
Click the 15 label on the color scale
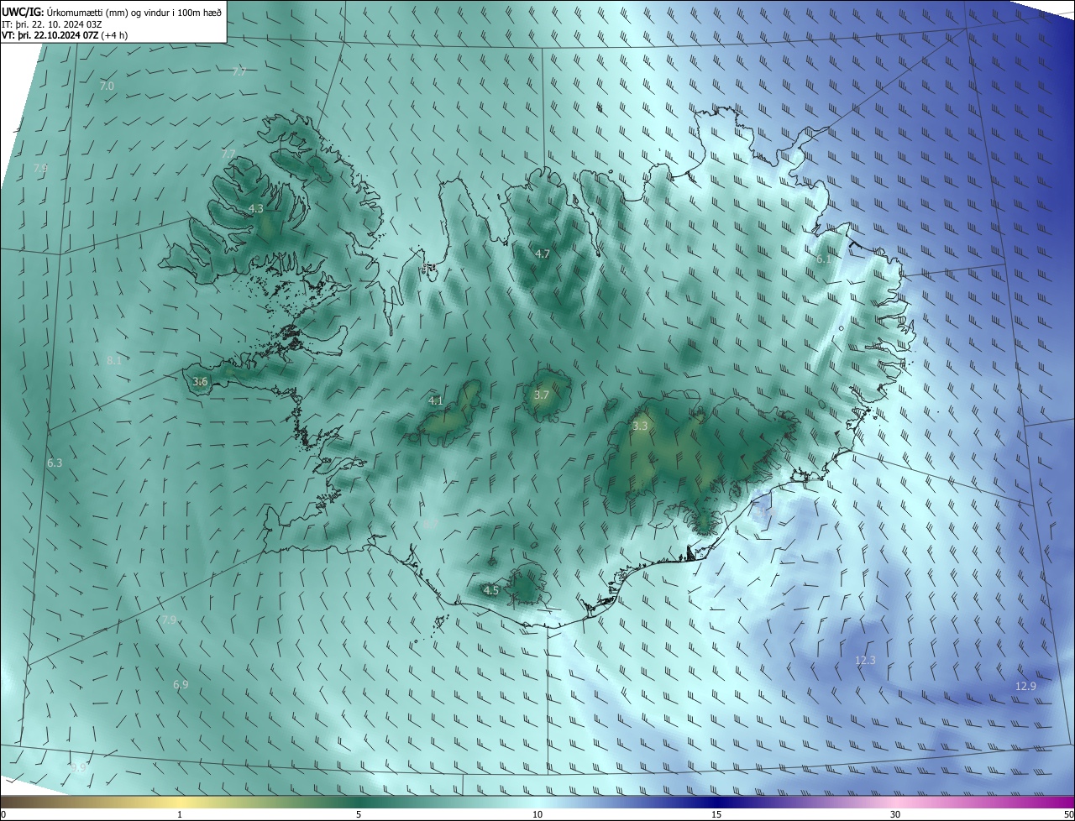[716, 814]
